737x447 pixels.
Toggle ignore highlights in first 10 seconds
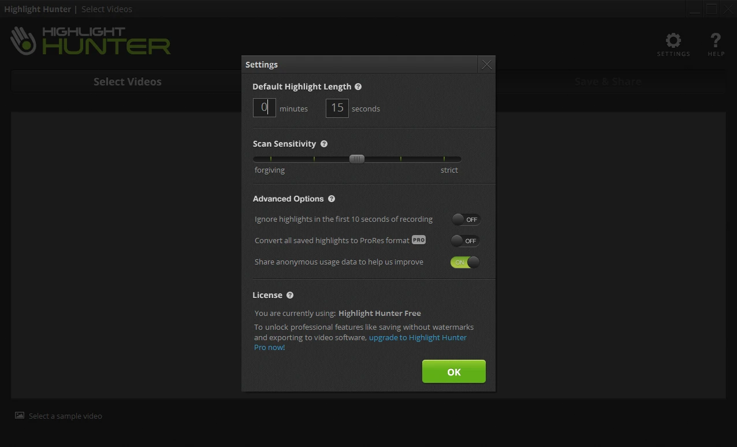tap(466, 219)
